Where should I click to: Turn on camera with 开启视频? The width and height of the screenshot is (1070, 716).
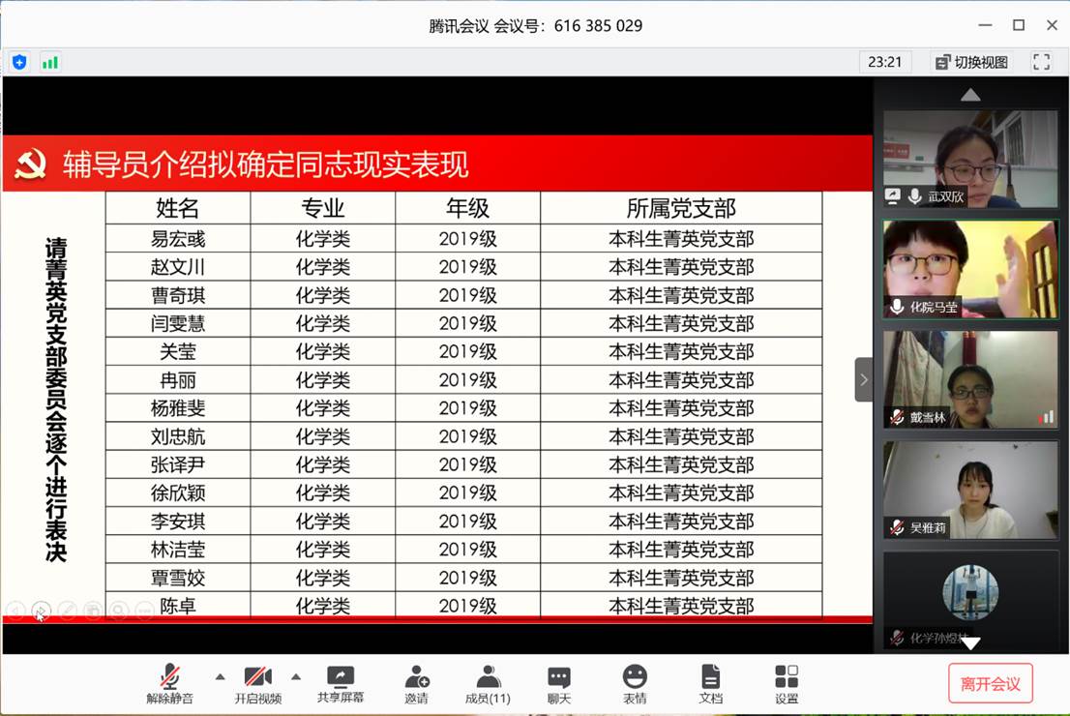point(257,683)
